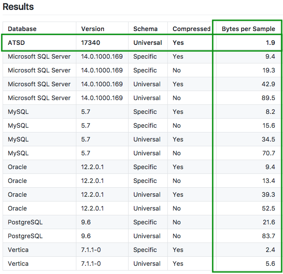
Task: Click Yes in the ATSD row
Action: tap(178, 43)
